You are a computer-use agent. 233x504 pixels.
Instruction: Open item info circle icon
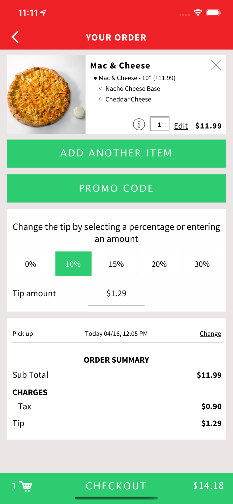[x=139, y=124]
